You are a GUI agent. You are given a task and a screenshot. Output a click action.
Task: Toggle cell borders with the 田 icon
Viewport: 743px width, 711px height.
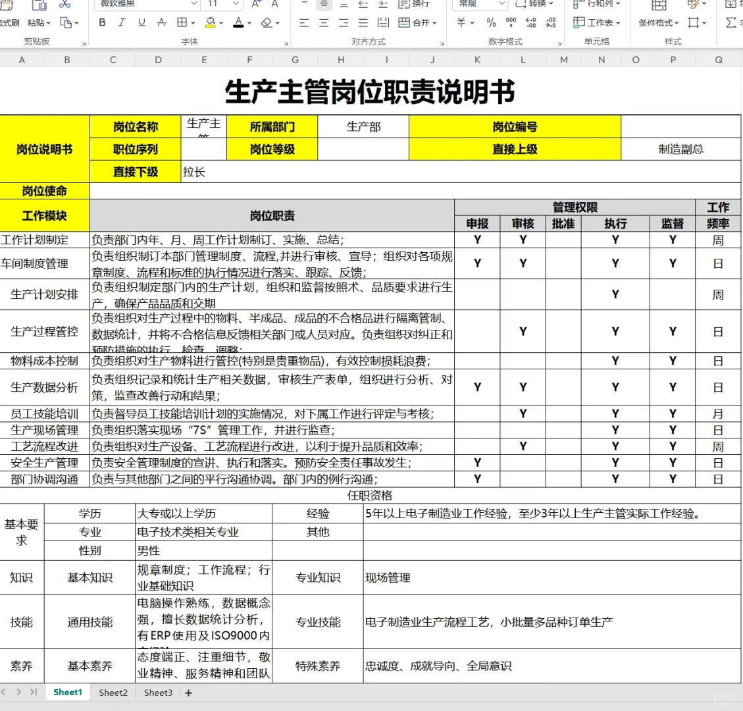[183, 22]
